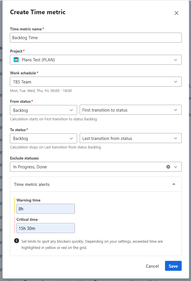Change the First transition to status option
The image size is (191, 281).
(131, 110)
